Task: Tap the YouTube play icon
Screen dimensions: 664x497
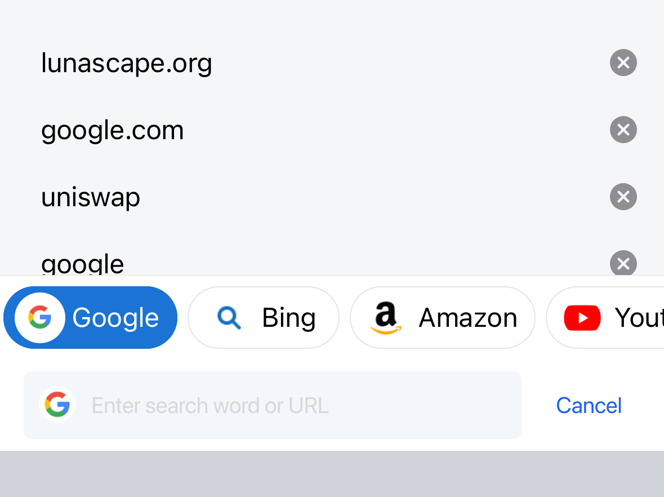Action: pos(582,317)
